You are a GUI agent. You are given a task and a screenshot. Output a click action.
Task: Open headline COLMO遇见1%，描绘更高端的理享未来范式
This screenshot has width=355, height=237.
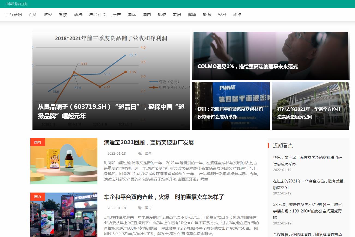click(247, 67)
